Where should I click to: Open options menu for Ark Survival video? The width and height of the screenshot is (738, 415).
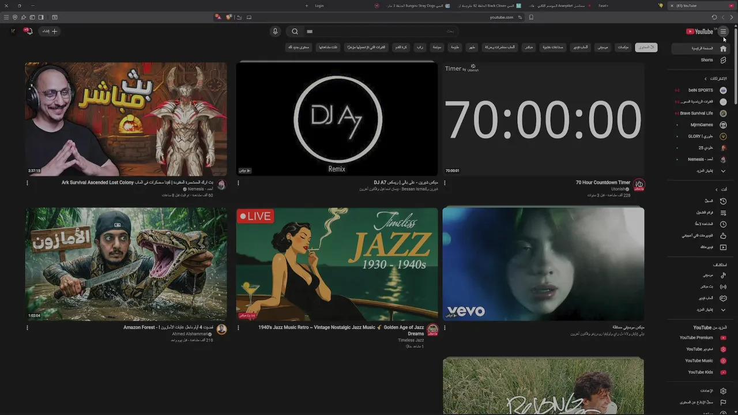coord(27,183)
